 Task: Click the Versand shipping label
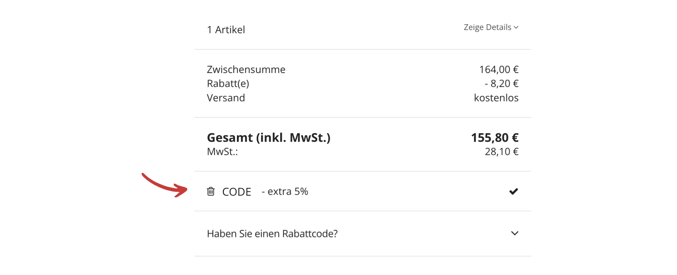click(x=226, y=98)
